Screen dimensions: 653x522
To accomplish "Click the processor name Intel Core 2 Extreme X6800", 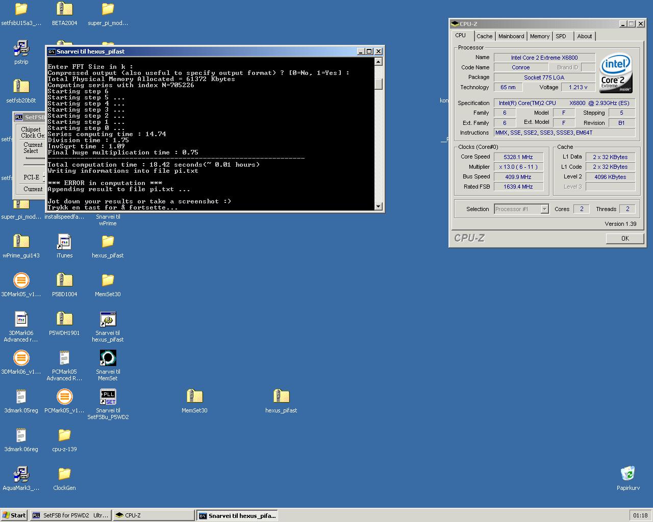I will (x=544, y=58).
